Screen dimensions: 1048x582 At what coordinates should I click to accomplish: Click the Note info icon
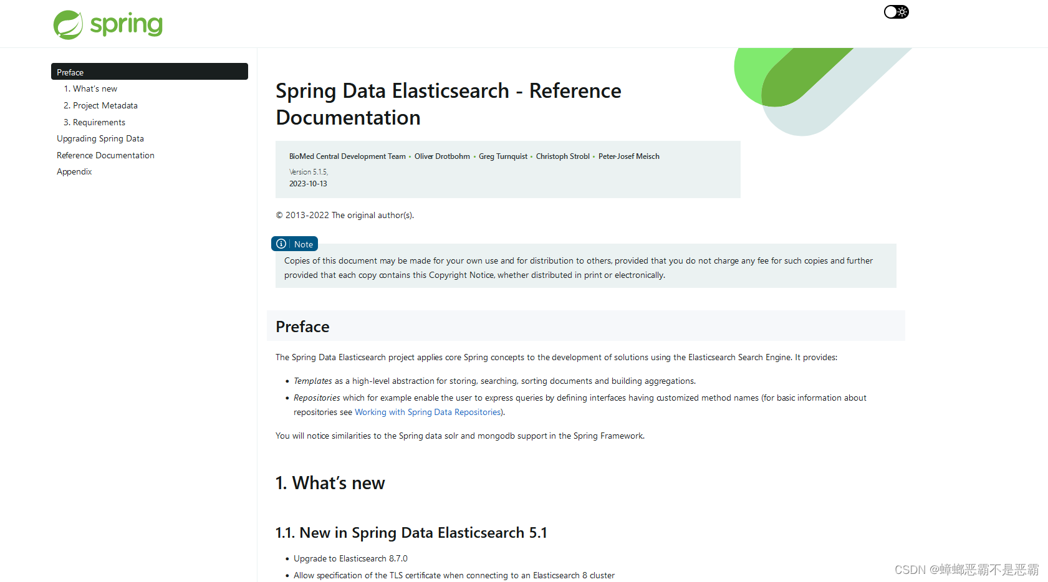click(281, 244)
